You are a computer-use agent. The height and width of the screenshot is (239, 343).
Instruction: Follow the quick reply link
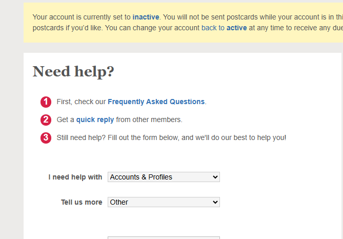click(x=95, y=120)
